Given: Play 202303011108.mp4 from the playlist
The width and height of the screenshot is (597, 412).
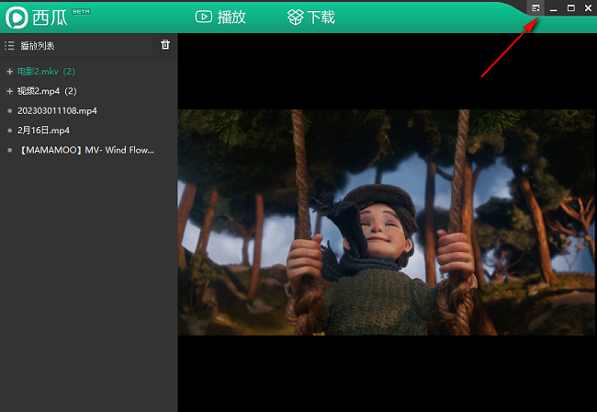Looking at the screenshot, I should [57, 110].
